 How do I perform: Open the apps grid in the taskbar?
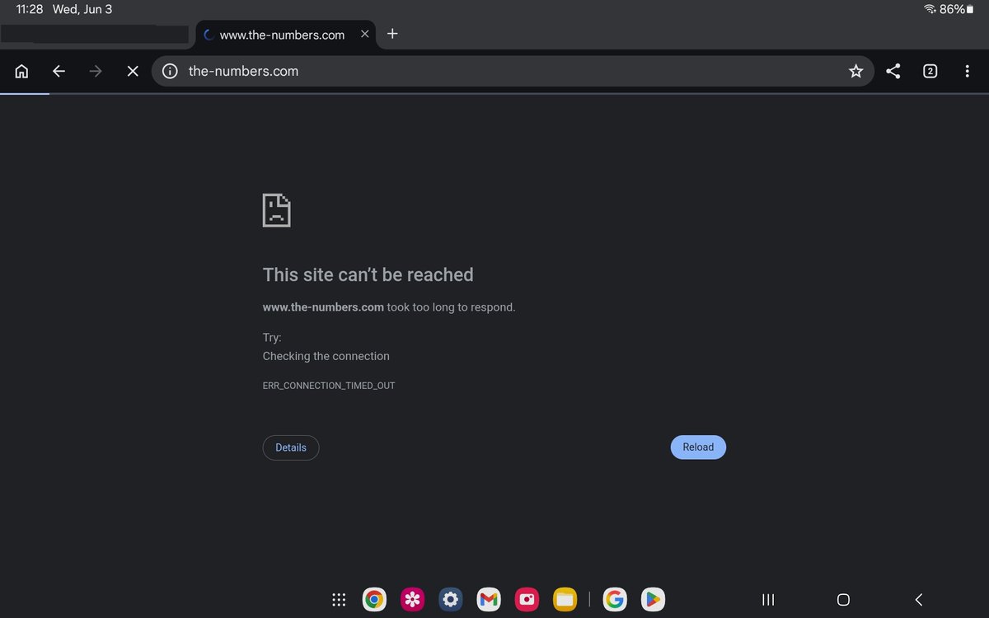pos(338,600)
